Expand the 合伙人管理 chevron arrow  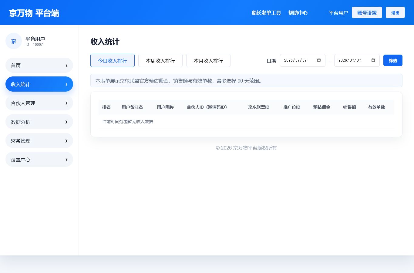click(x=66, y=103)
